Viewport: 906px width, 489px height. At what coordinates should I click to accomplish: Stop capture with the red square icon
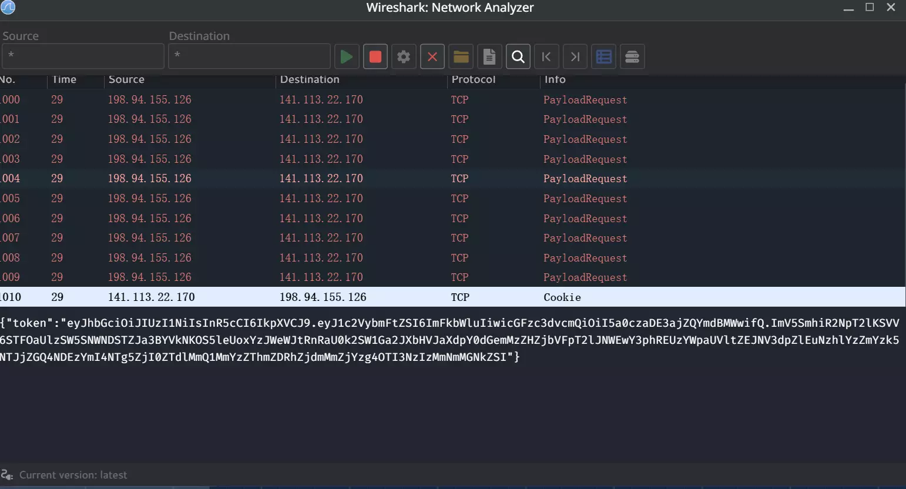(x=375, y=57)
